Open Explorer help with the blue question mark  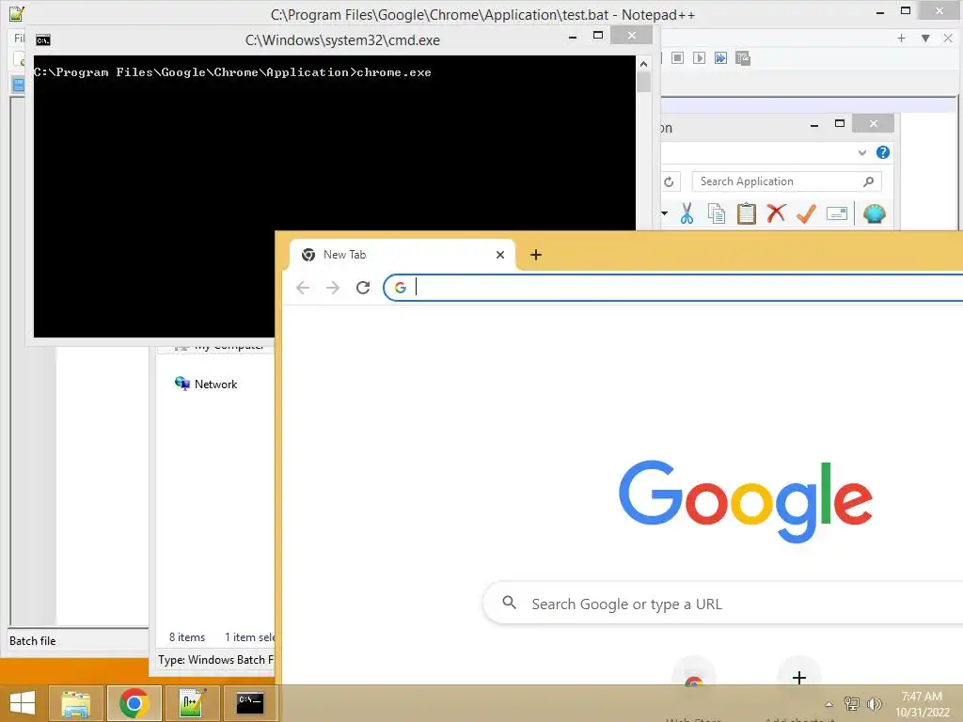(x=882, y=152)
